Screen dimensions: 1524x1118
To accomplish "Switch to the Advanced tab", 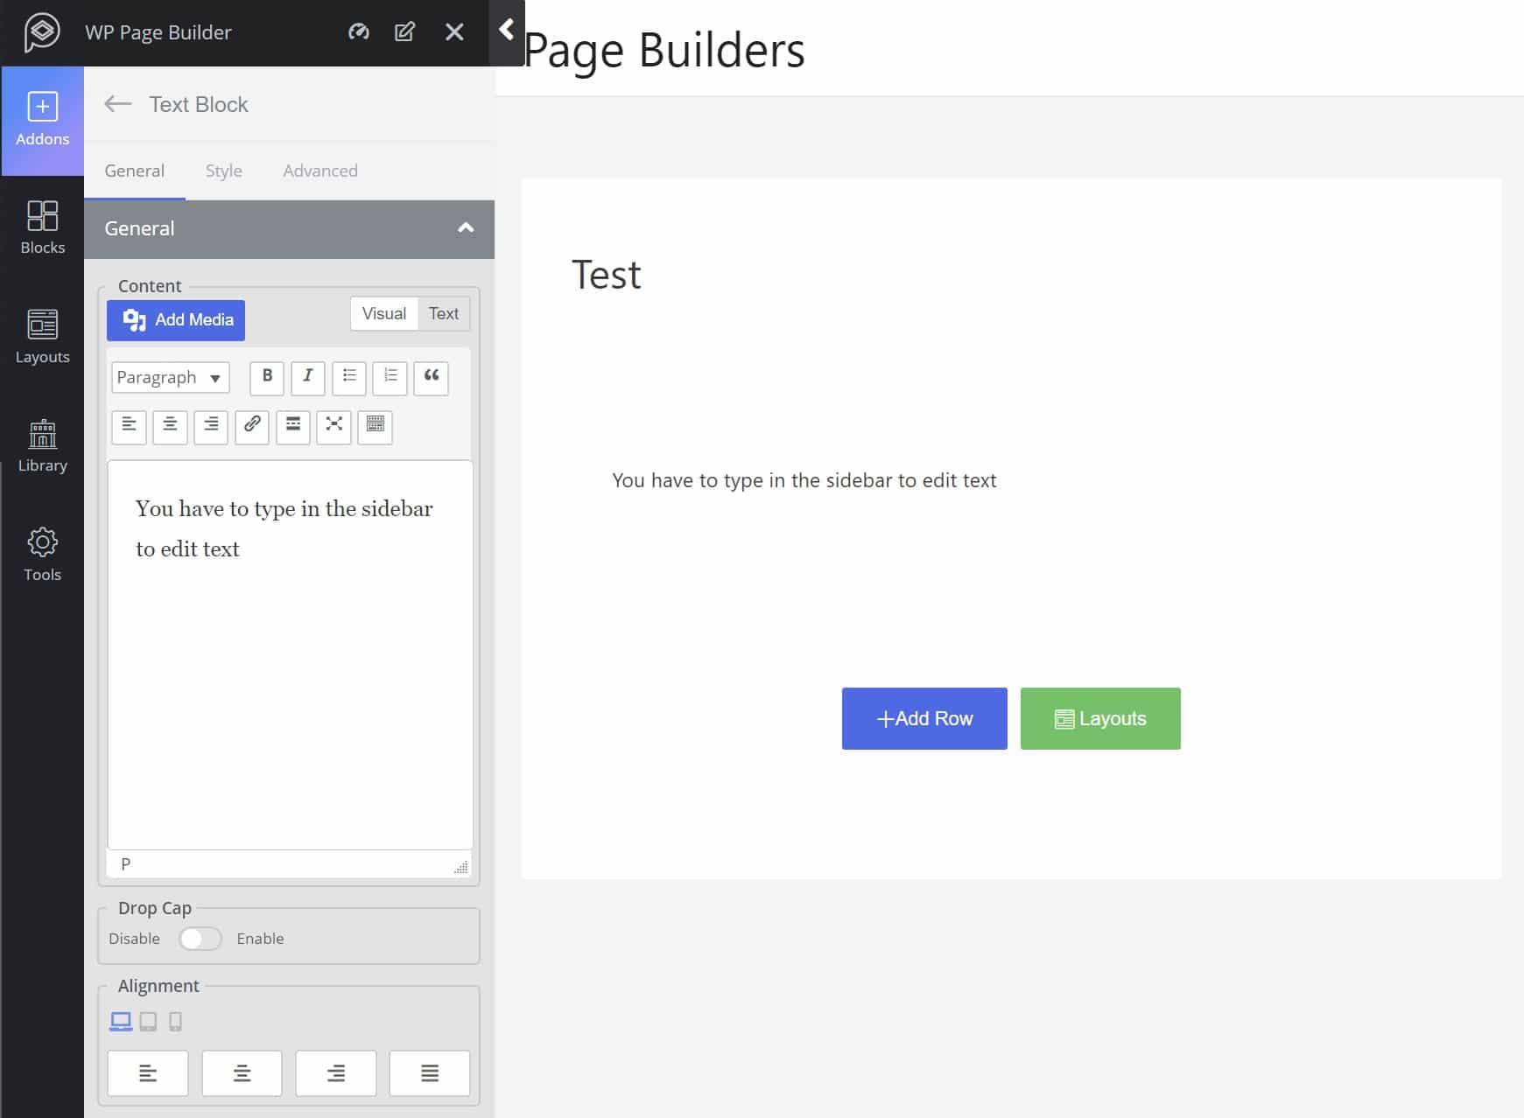I will point(320,171).
